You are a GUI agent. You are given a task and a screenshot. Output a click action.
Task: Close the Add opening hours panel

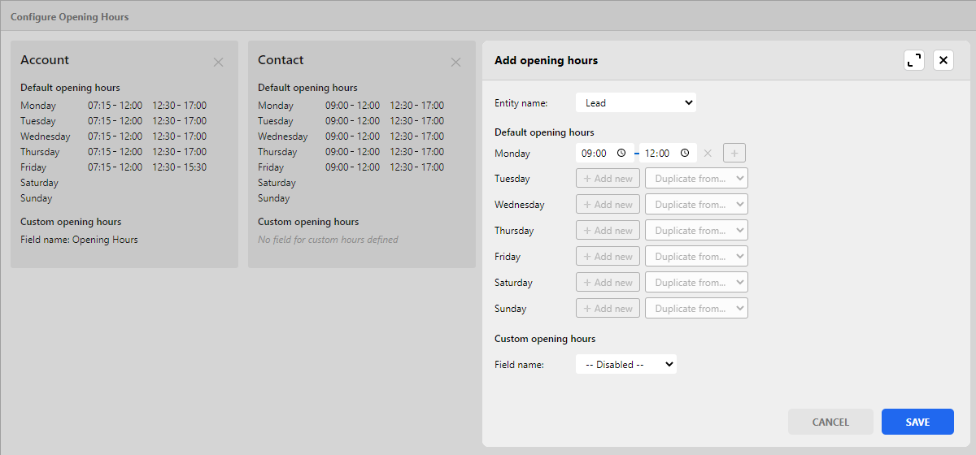pyautogui.click(x=943, y=60)
